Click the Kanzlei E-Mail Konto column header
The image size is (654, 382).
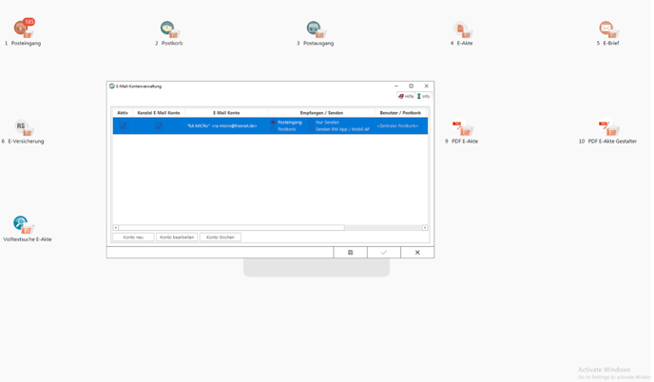tap(159, 113)
